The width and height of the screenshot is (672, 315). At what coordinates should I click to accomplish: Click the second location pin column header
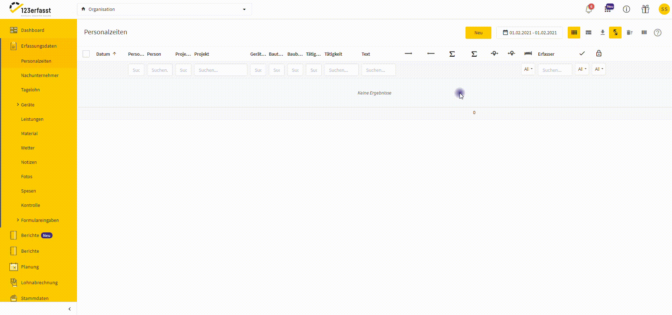511,54
